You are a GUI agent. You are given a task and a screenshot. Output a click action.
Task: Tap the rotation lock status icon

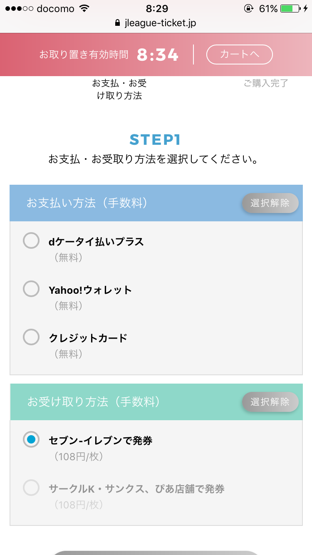(249, 9)
